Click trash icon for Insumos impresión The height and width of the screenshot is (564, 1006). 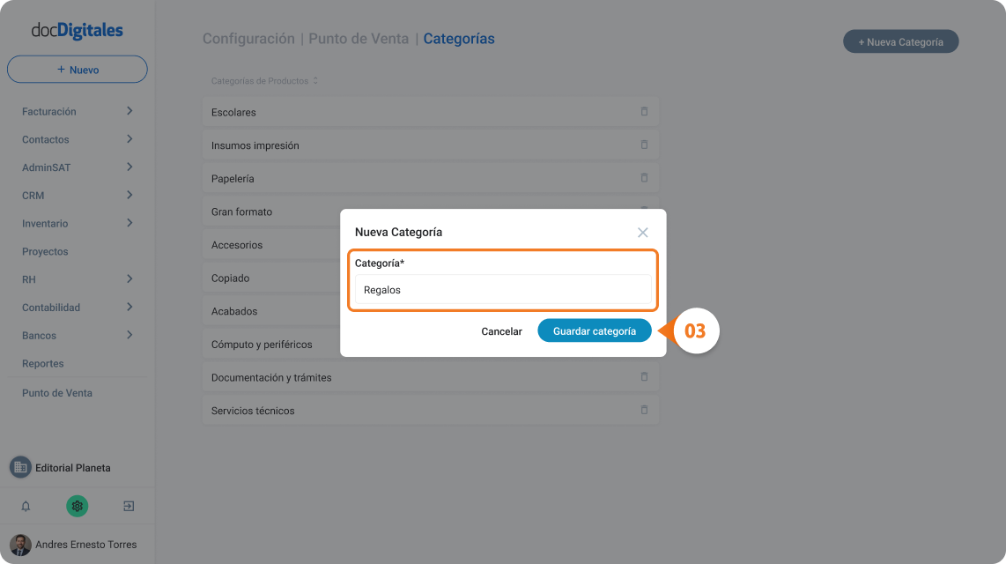click(644, 145)
